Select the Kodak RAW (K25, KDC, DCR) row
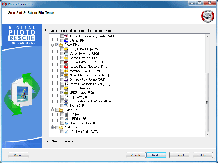Image resolution: width=218 pixels, height=163 pixels. click(x=90, y=62)
